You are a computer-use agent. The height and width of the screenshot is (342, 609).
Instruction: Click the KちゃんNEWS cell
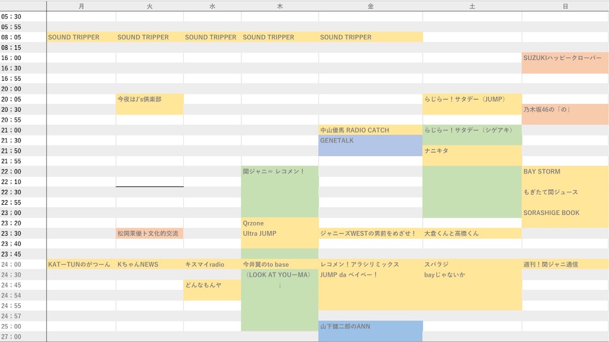(149, 264)
